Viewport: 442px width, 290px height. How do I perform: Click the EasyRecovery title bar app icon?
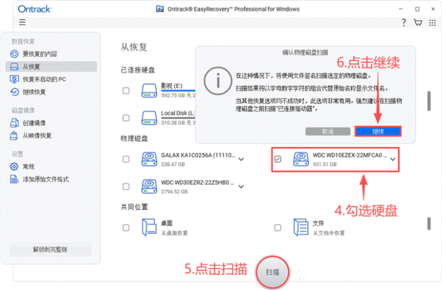[x=160, y=8]
